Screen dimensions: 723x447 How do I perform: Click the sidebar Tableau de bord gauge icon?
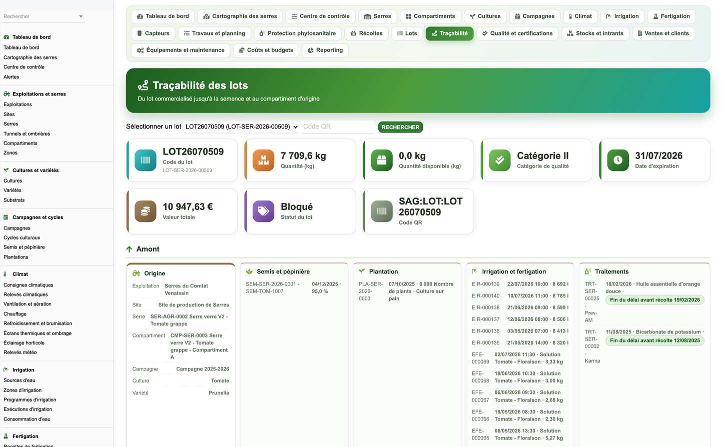[7, 37]
